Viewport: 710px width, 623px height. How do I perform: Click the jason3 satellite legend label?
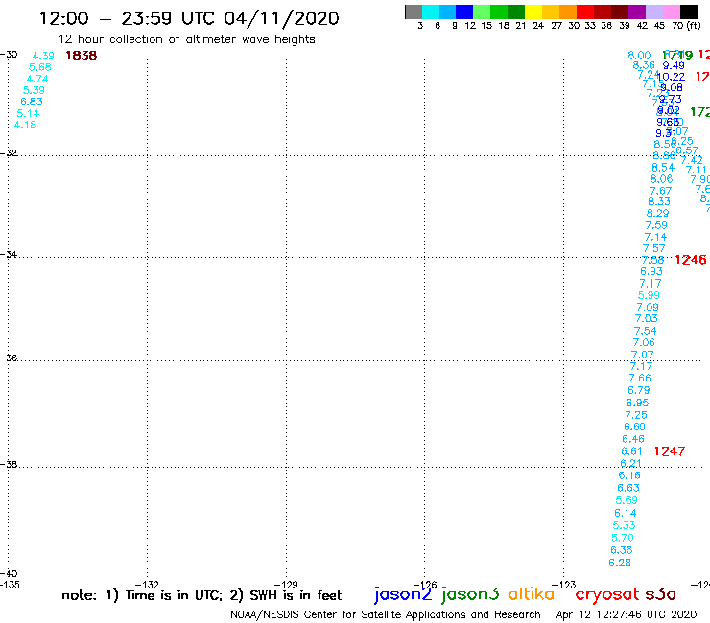coord(470,594)
